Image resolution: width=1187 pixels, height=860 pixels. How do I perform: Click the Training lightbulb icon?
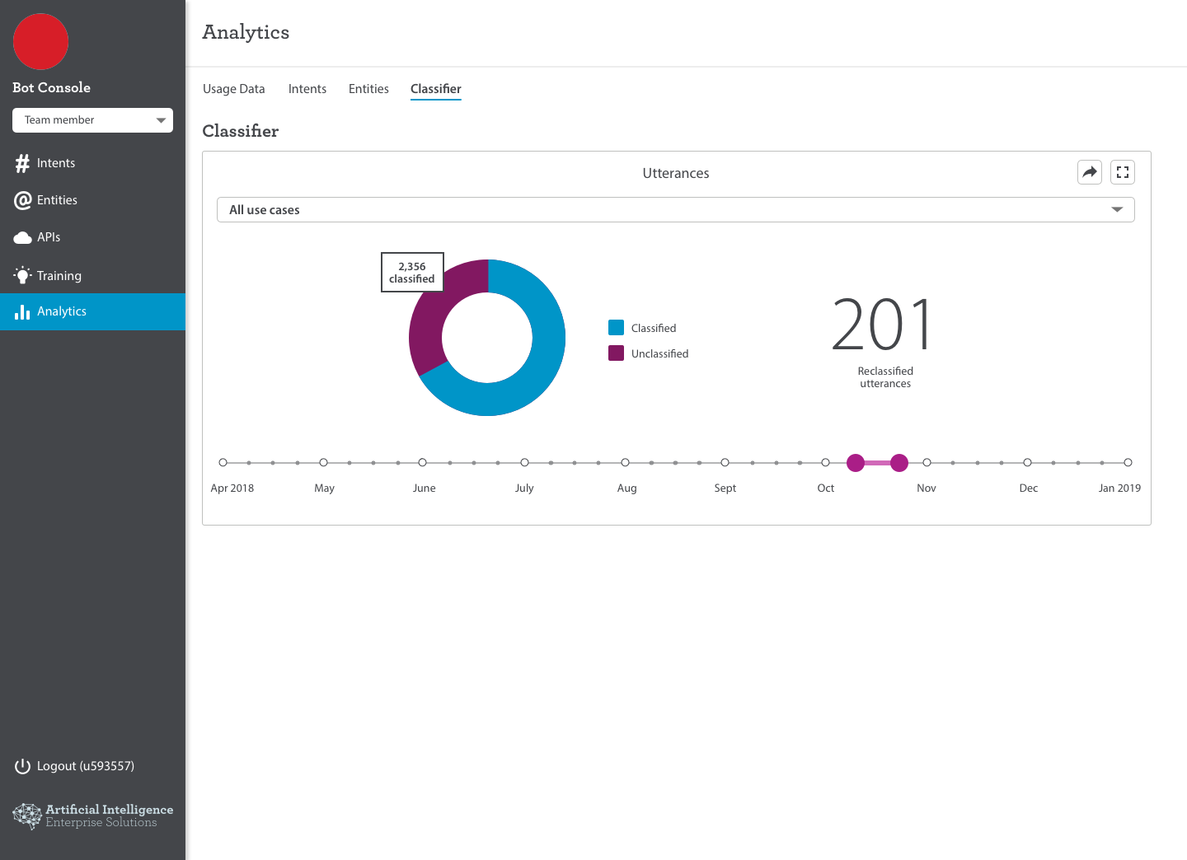pos(23,275)
